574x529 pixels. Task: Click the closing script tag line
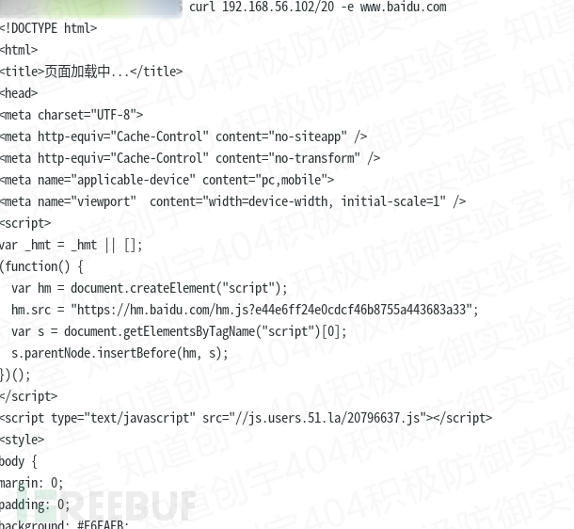coord(28,396)
